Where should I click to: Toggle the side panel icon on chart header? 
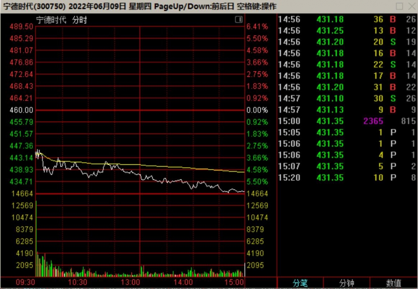tap(239, 20)
